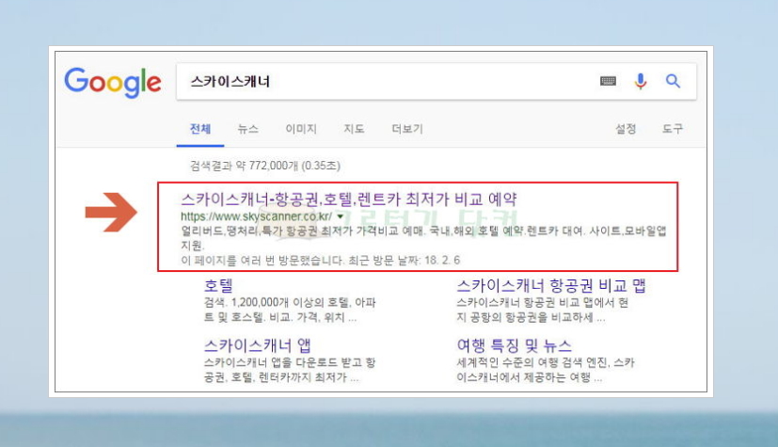The image size is (778, 447).
Task: Select the 전체 tab
Action: (x=200, y=129)
